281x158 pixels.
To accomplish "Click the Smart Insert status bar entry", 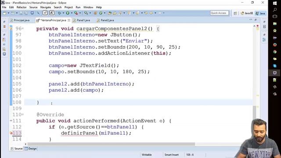I will [172, 155].
